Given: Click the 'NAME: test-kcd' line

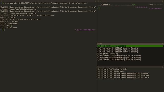Looking at the screenshot, I should (7, 17).
